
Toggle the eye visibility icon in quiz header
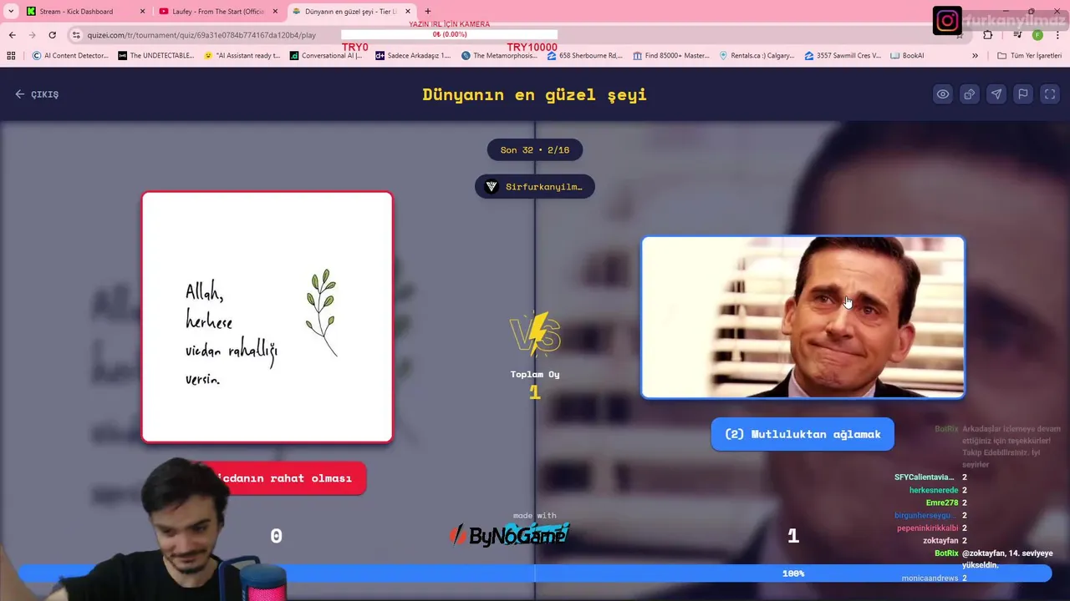click(943, 94)
